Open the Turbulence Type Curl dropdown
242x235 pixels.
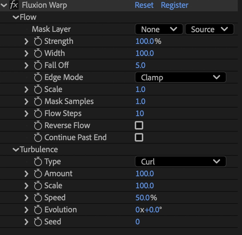(x=180, y=162)
